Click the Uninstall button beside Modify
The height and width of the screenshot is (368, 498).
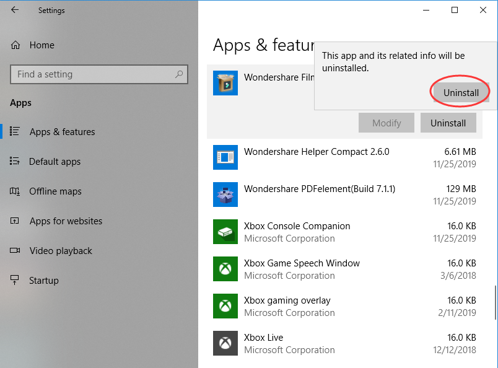(448, 123)
